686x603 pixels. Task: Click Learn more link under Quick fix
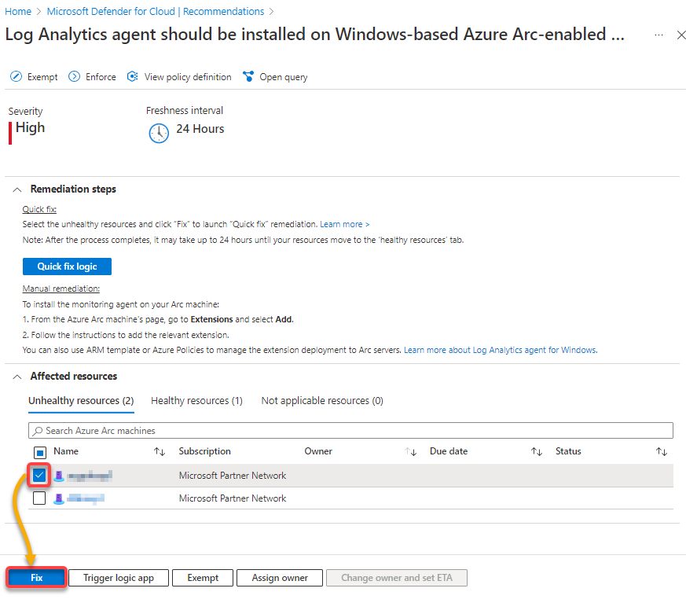pos(345,225)
